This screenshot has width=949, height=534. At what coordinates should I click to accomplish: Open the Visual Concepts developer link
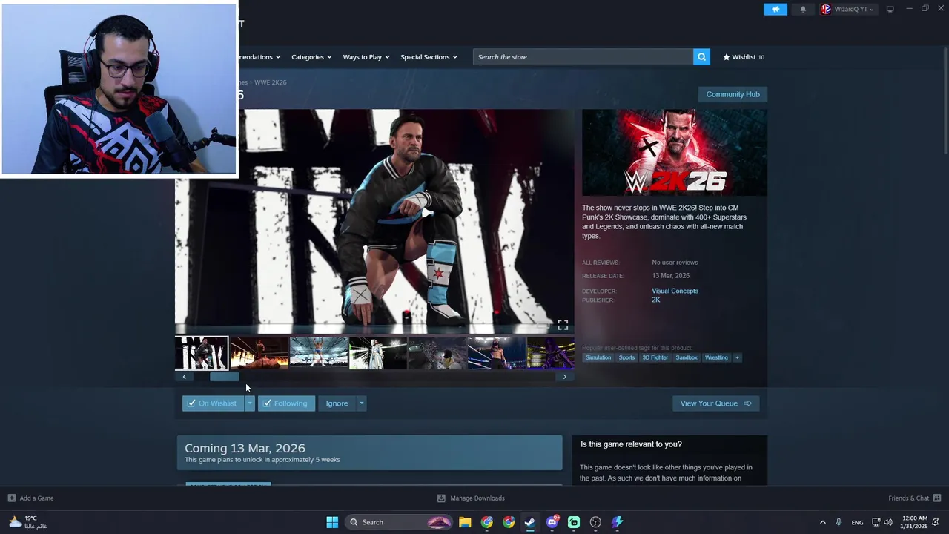coord(675,291)
